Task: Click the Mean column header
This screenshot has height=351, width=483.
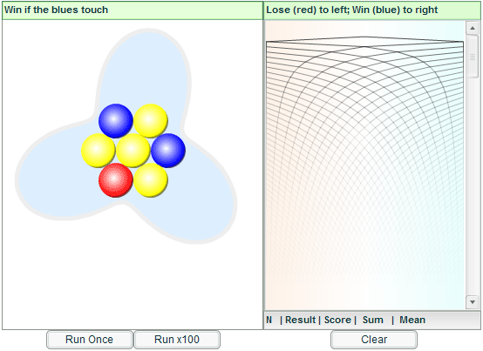Action: click(x=412, y=320)
